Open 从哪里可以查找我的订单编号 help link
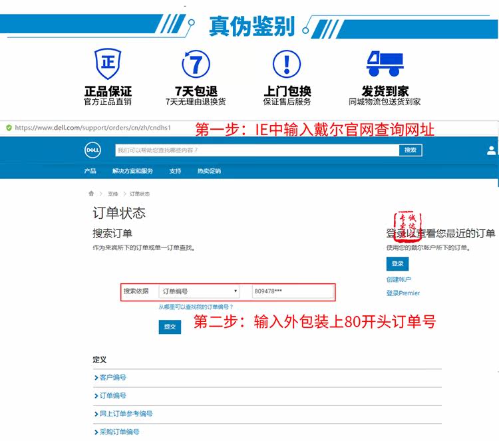 (x=196, y=307)
